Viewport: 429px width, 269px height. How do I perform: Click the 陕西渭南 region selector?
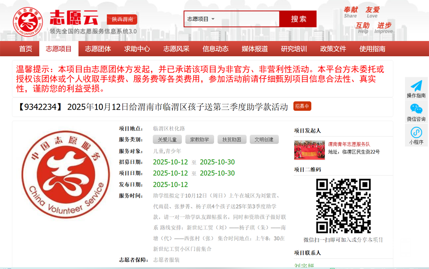point(122,19)
